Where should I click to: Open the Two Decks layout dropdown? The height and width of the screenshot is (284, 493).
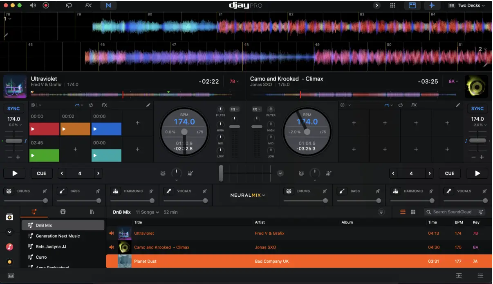pos(467,5)
